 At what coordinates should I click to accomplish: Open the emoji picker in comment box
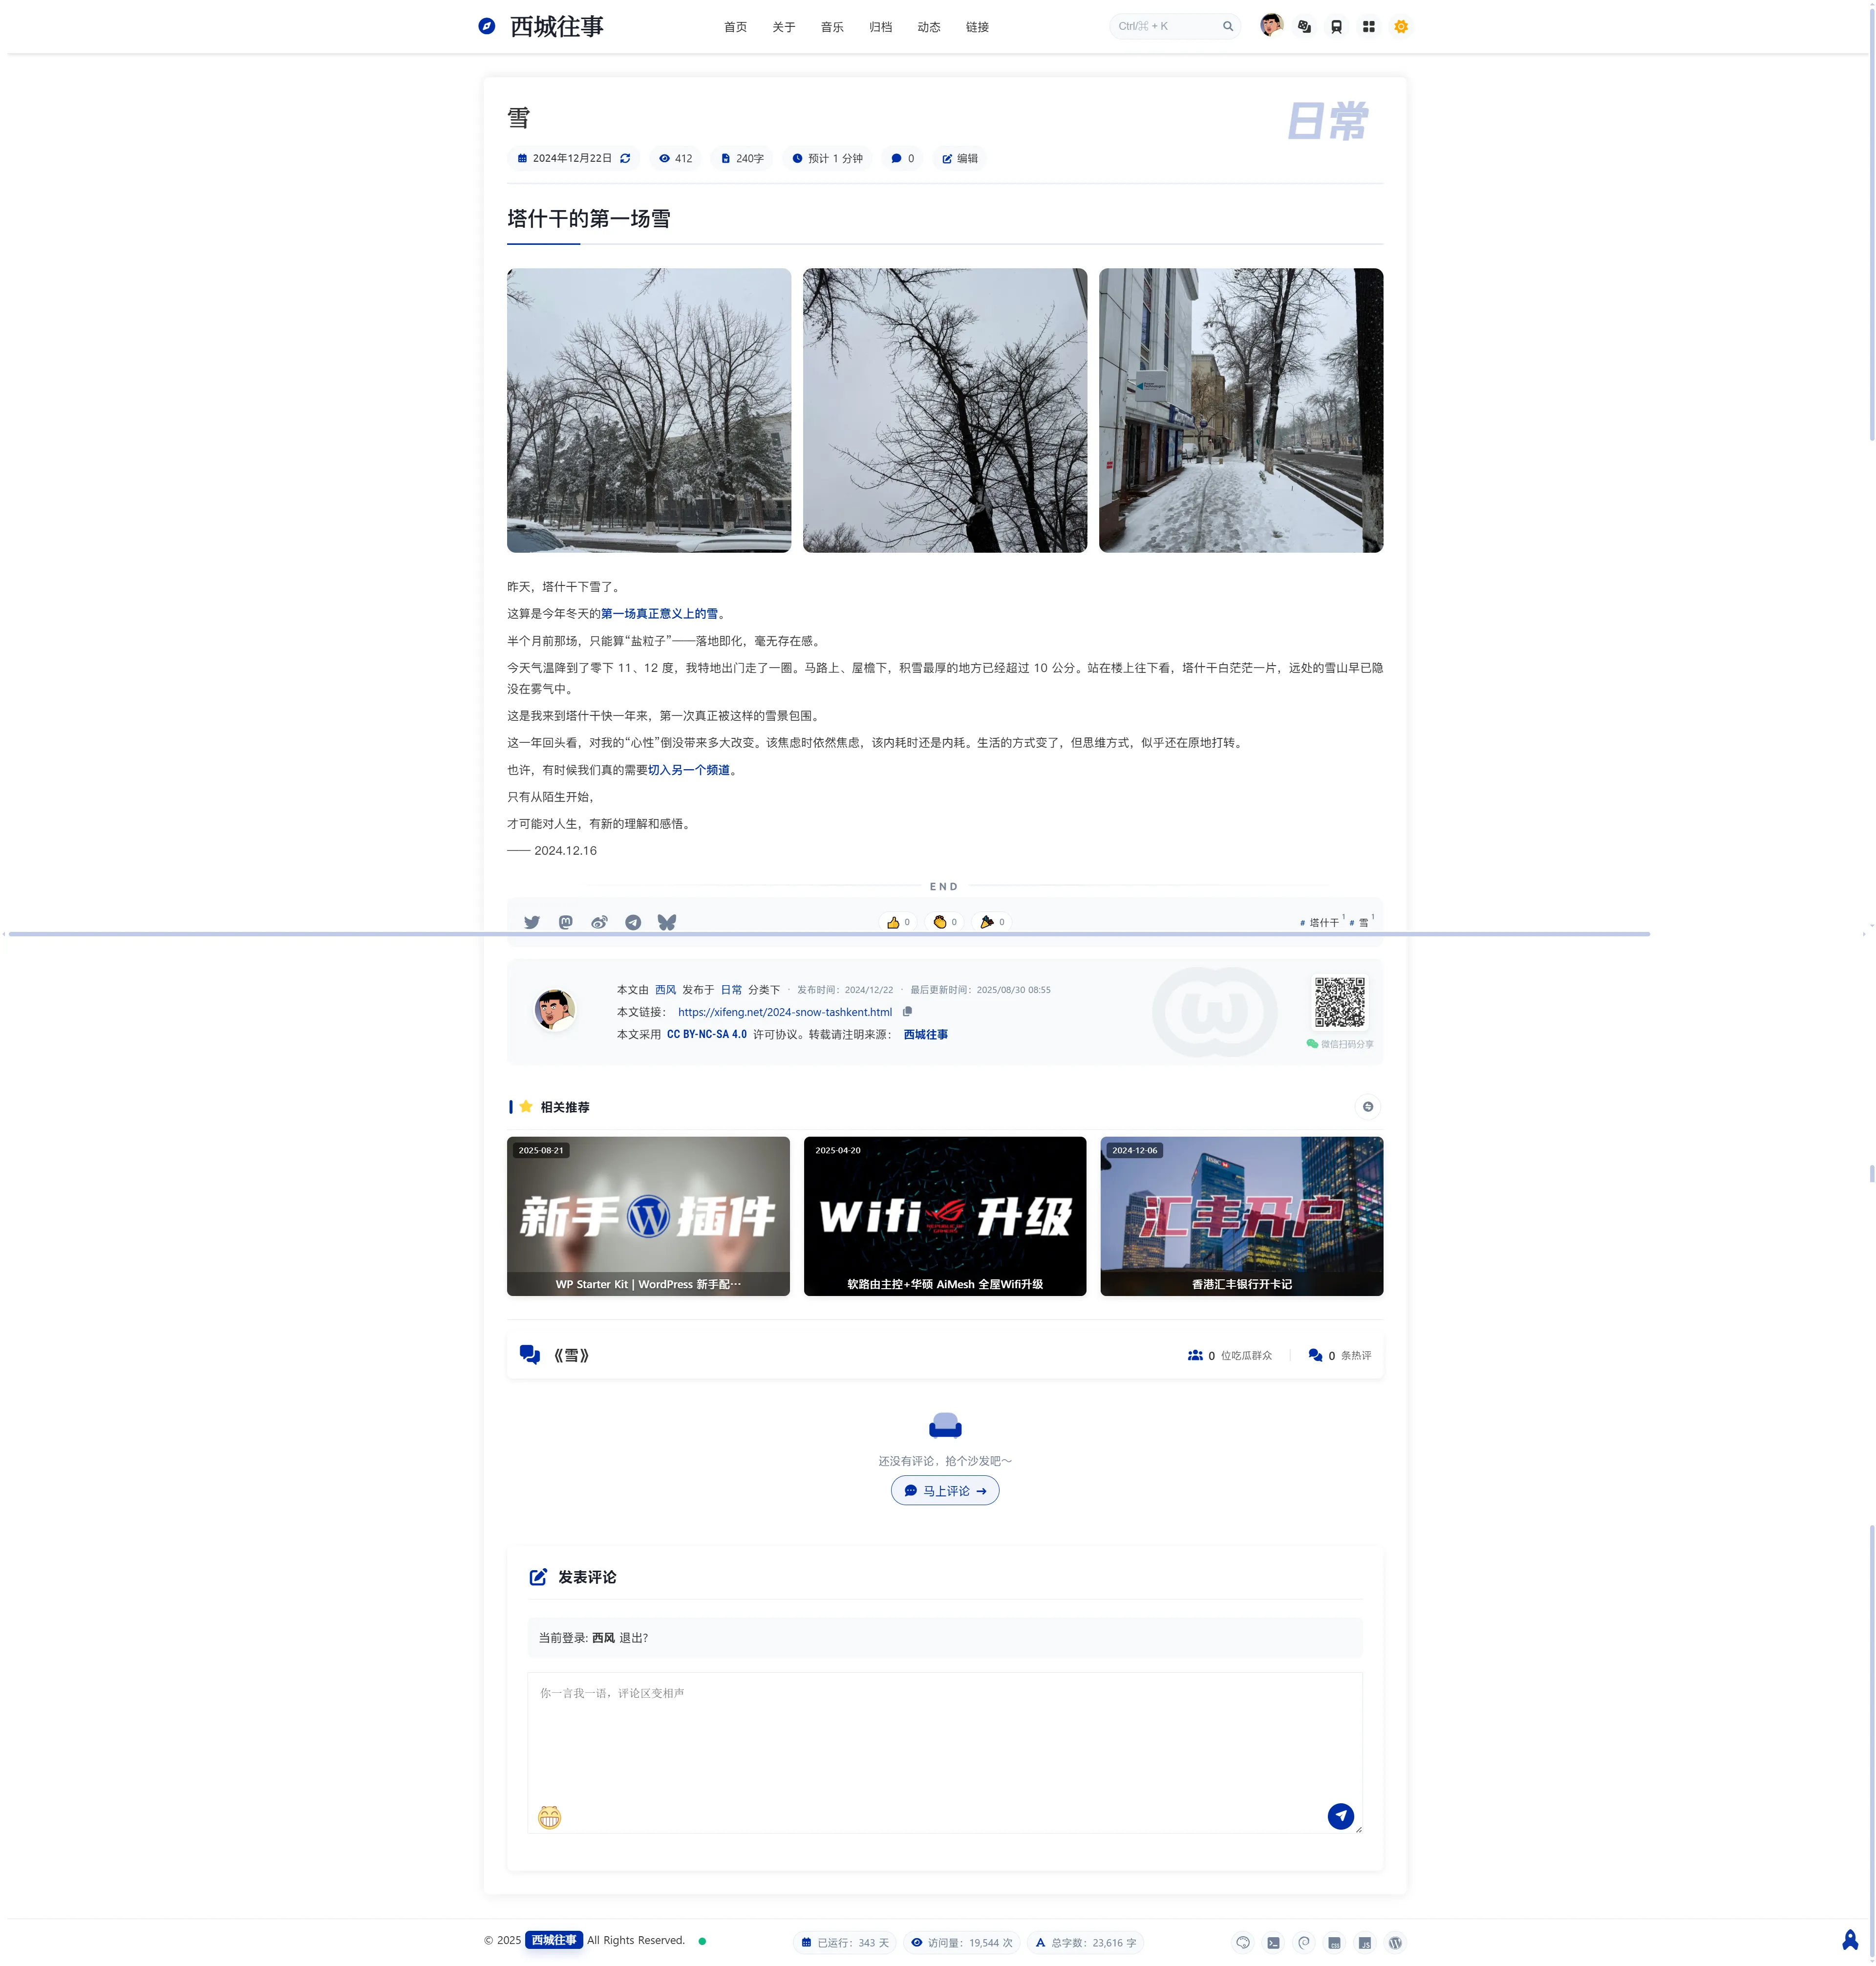549,1817
